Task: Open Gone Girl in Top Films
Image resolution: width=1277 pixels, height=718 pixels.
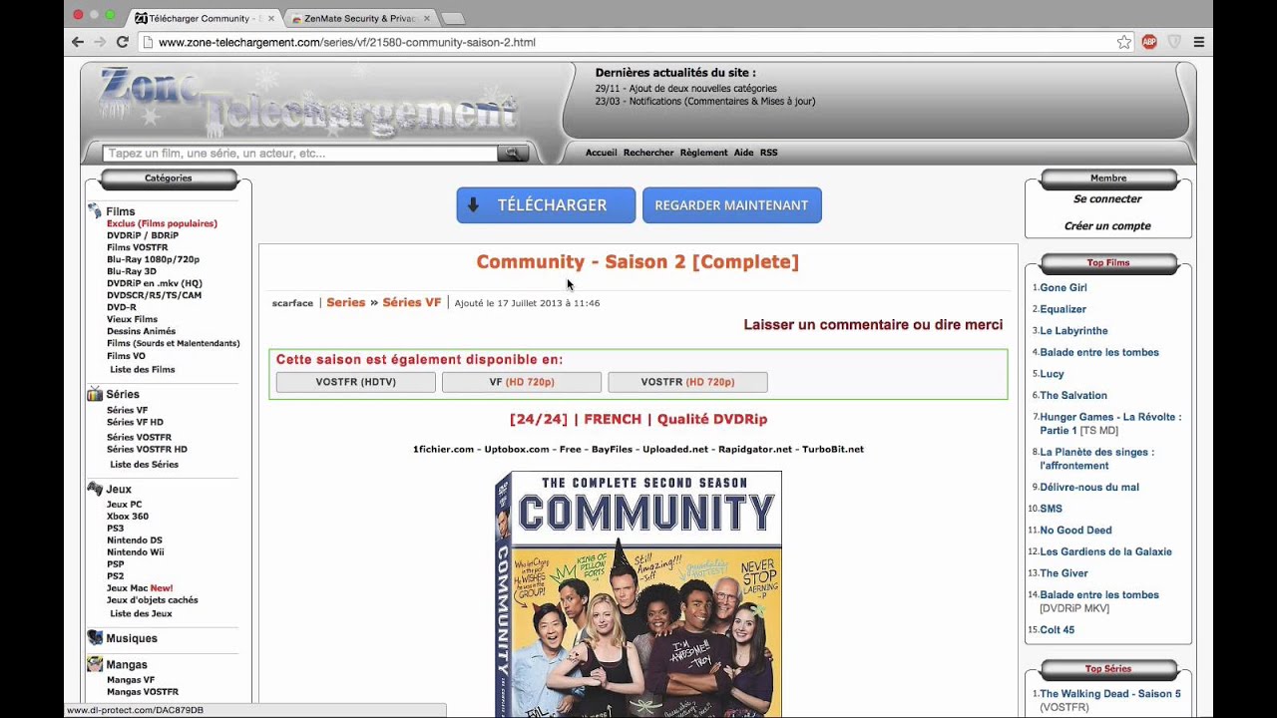Action: pyautogui.click(x=1064, y=287)
